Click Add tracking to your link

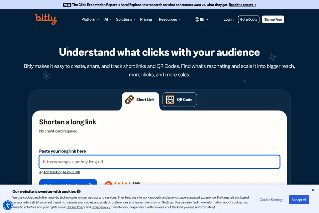62,172
